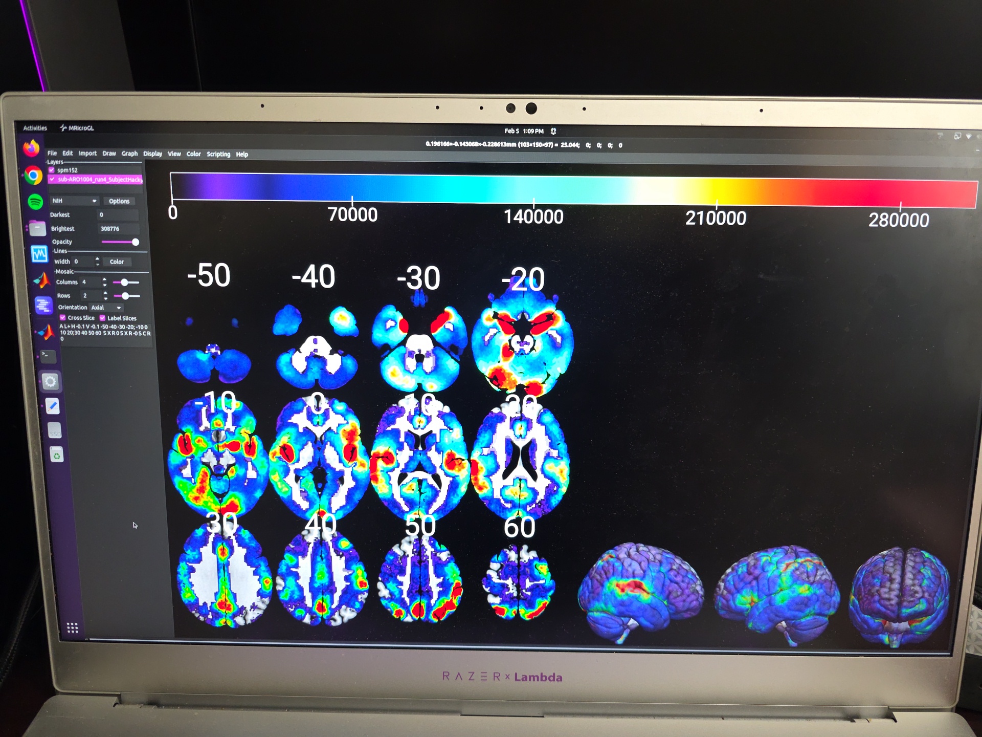Image resolution: width=982 pixels, height=737 pixels.
Task: Open System Monitor dock icon
Action: pyautogui.click(x=39, y=254)
